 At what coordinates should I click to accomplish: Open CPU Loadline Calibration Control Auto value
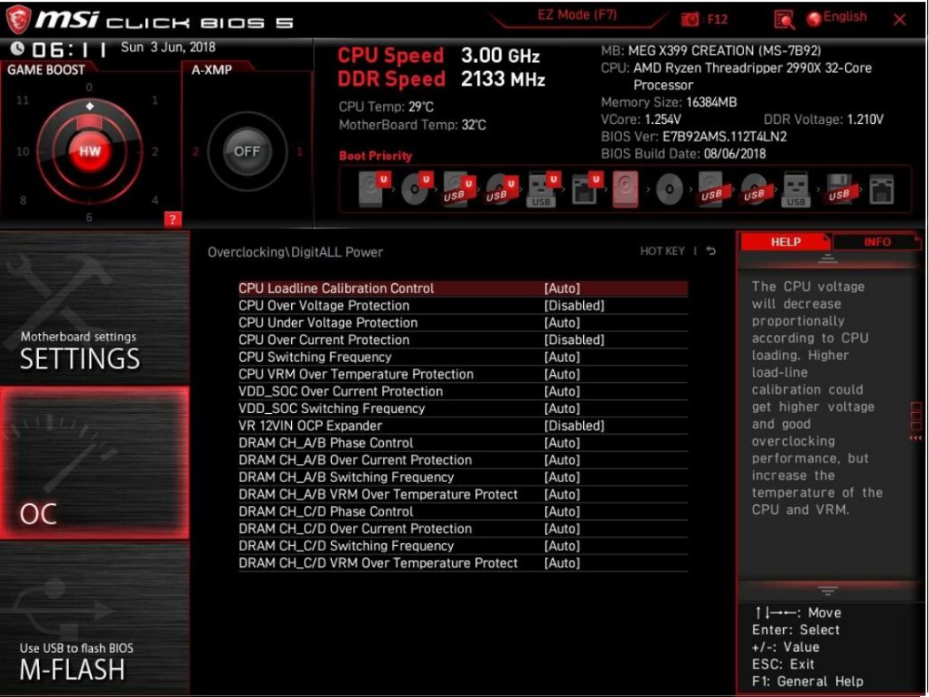pos(562,288)
